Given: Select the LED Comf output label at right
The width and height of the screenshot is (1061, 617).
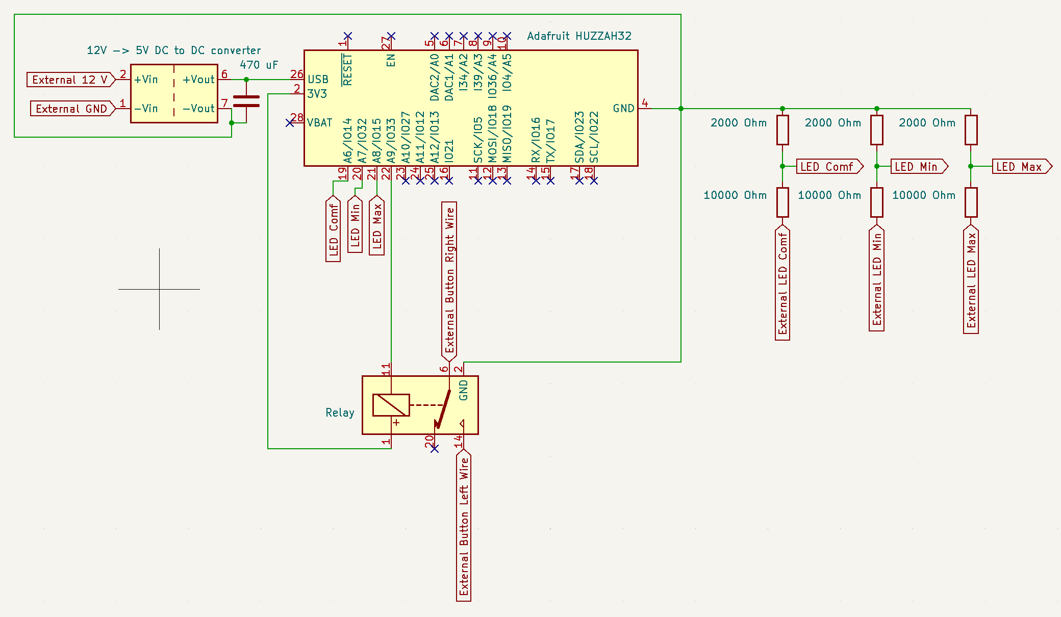Looking at the screenshot, I should point(830,167).
